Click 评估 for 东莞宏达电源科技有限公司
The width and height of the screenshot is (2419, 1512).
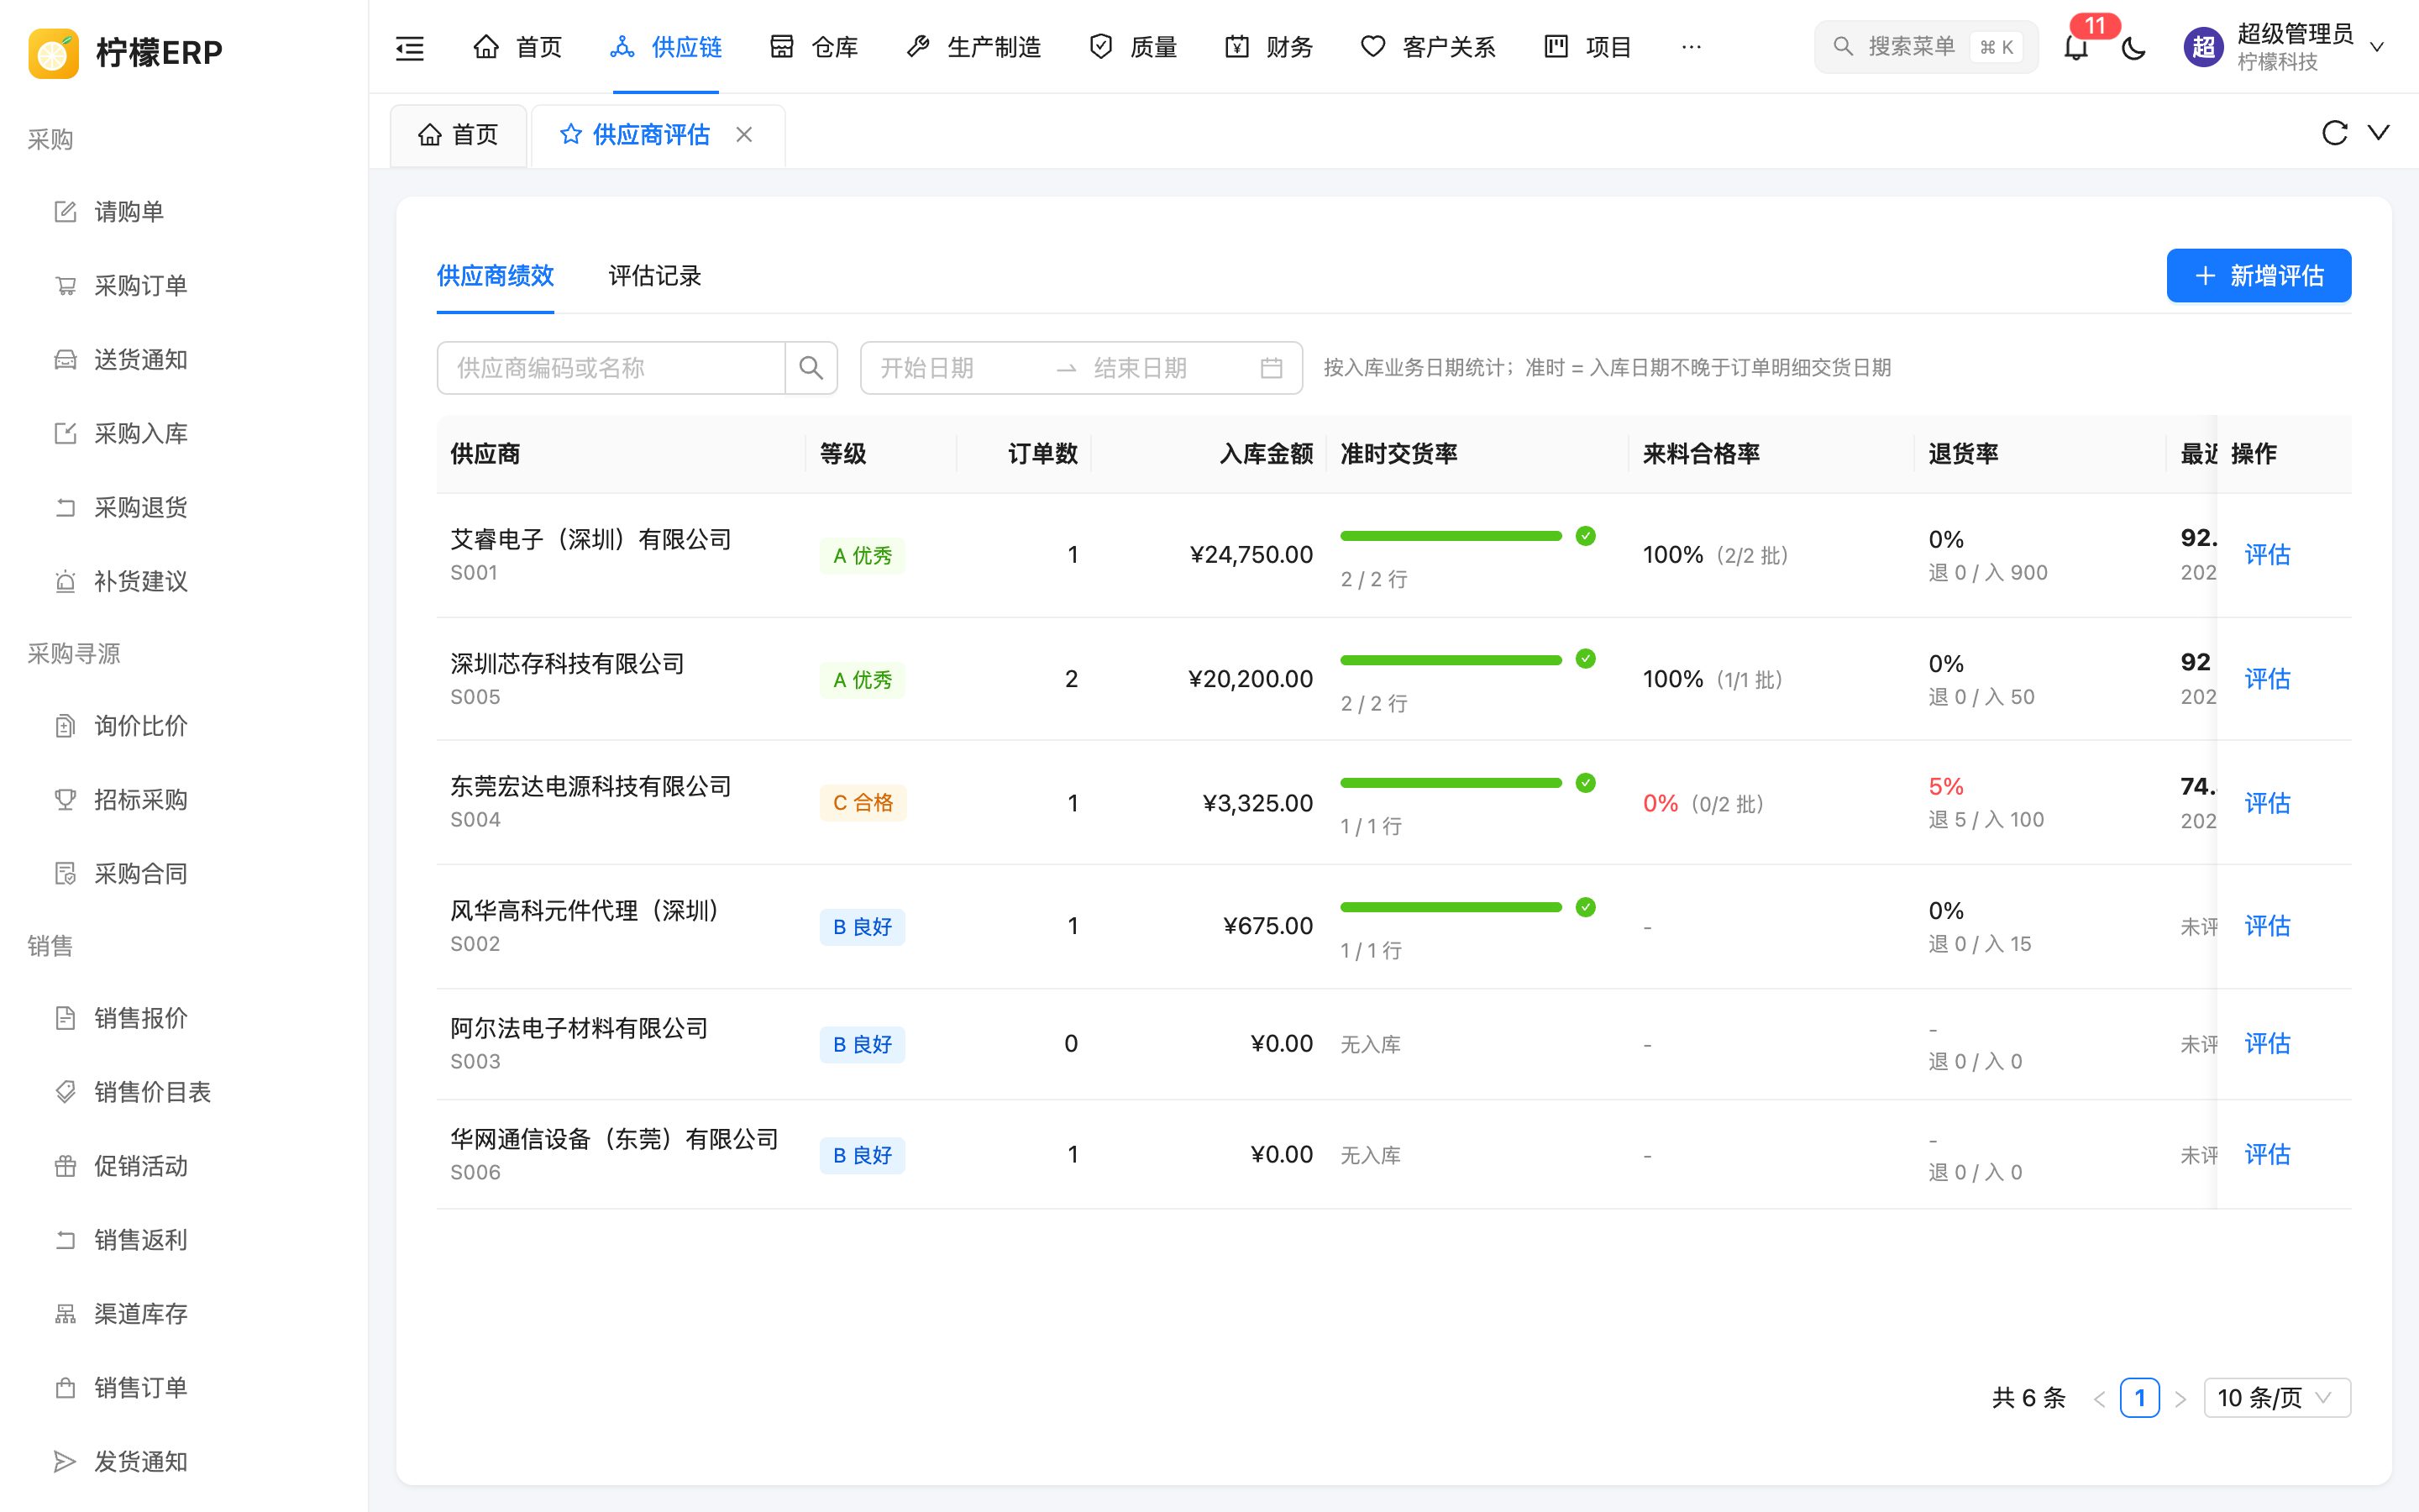click(2267, 803)
